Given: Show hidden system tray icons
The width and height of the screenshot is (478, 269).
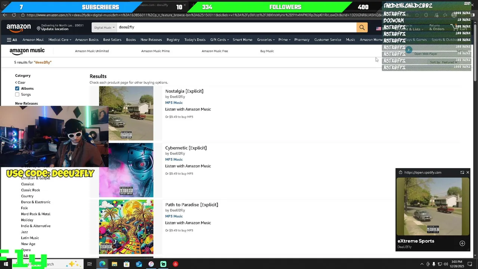Looking at the screenshot, I should pyautogui.click(x=422, y=264).
